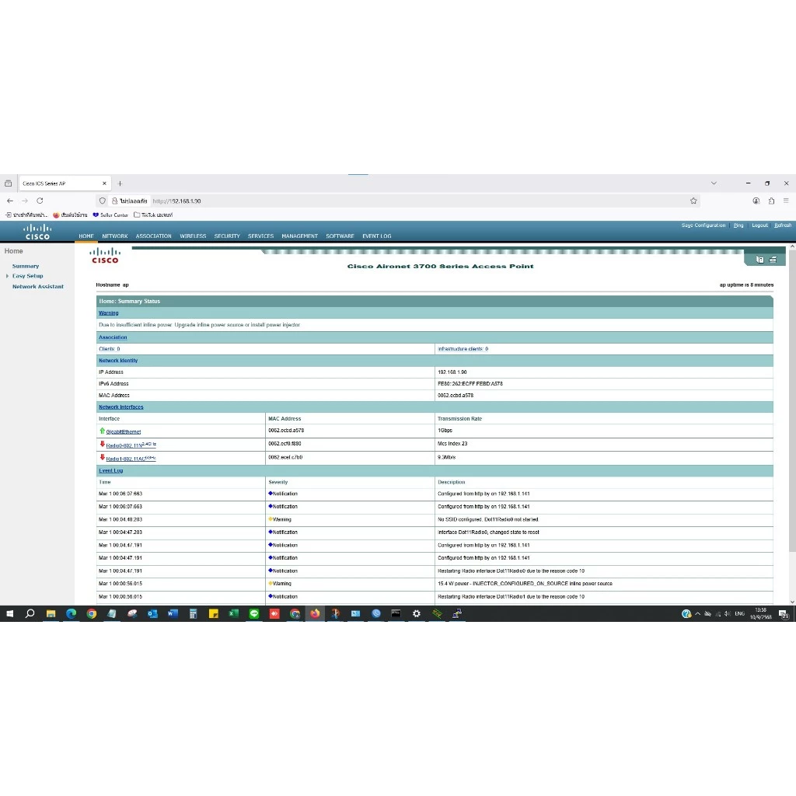Open the Radio0-802.11N interface link
This screenshot has height=796, width=796.
tap(131, 445)
